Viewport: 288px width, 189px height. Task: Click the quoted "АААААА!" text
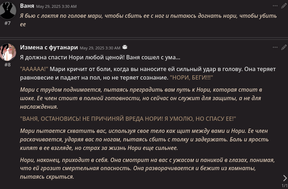point(34,69)
